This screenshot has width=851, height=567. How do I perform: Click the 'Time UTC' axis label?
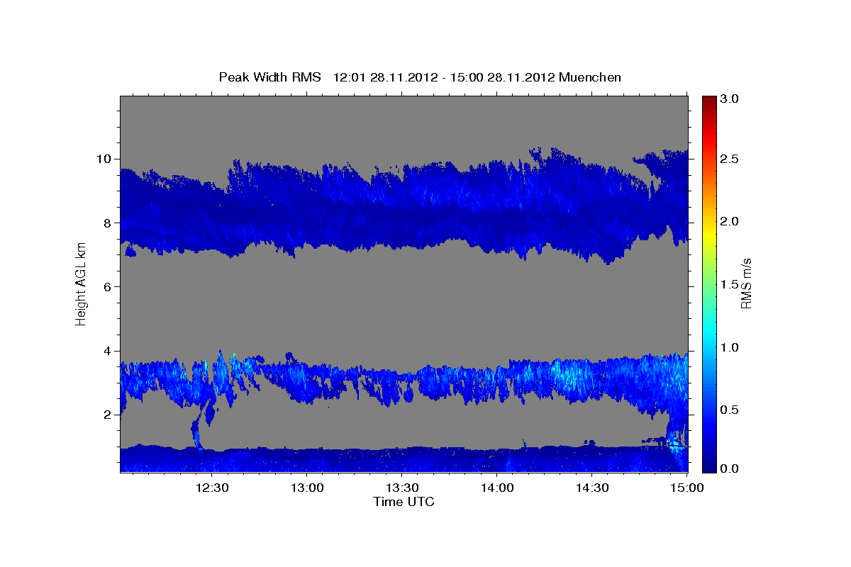point(404,502)
